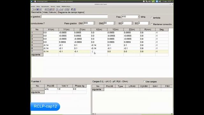Screen dimensions: 204x115
Task: Open the Editar menu
Action: pyautogui.click(x=38, y=6)
